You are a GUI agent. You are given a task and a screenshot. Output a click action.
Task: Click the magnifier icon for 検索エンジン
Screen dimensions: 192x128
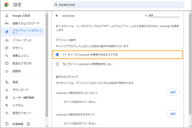[7, 56]
